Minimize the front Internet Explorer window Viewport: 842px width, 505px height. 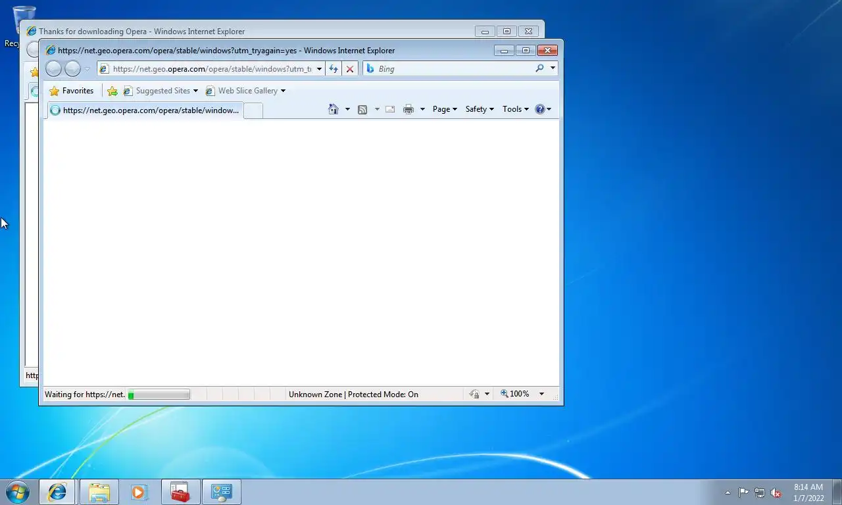[x=504, y=51]
